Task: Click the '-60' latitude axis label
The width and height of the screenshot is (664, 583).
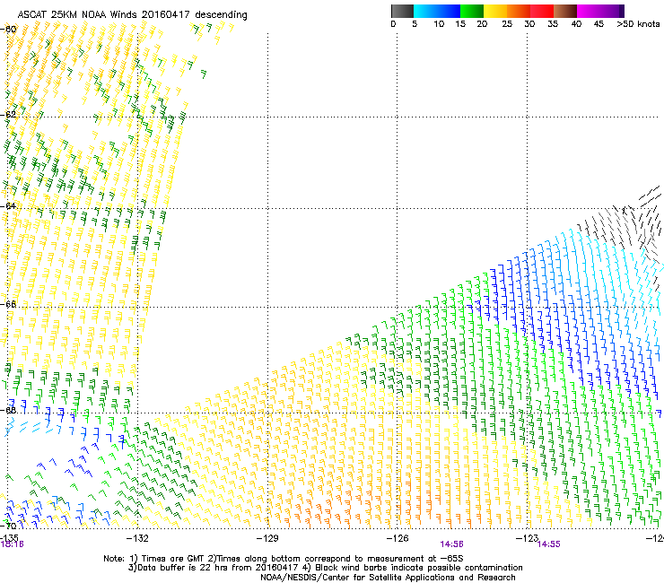Action: tap(8, 30)
